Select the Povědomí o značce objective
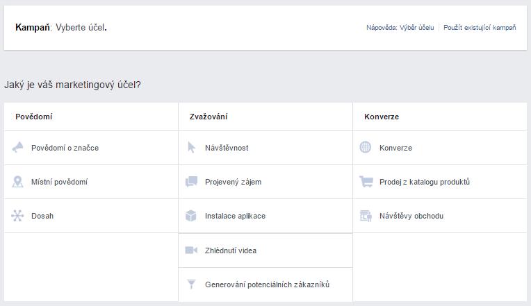531x306 pixels. (91, 148)
